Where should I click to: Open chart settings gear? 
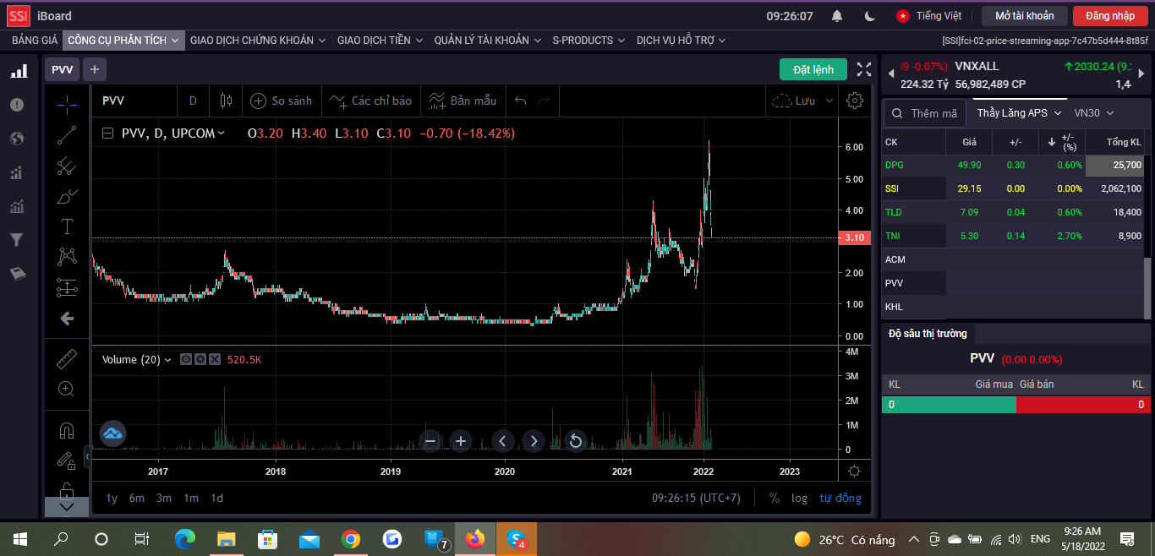855,101
